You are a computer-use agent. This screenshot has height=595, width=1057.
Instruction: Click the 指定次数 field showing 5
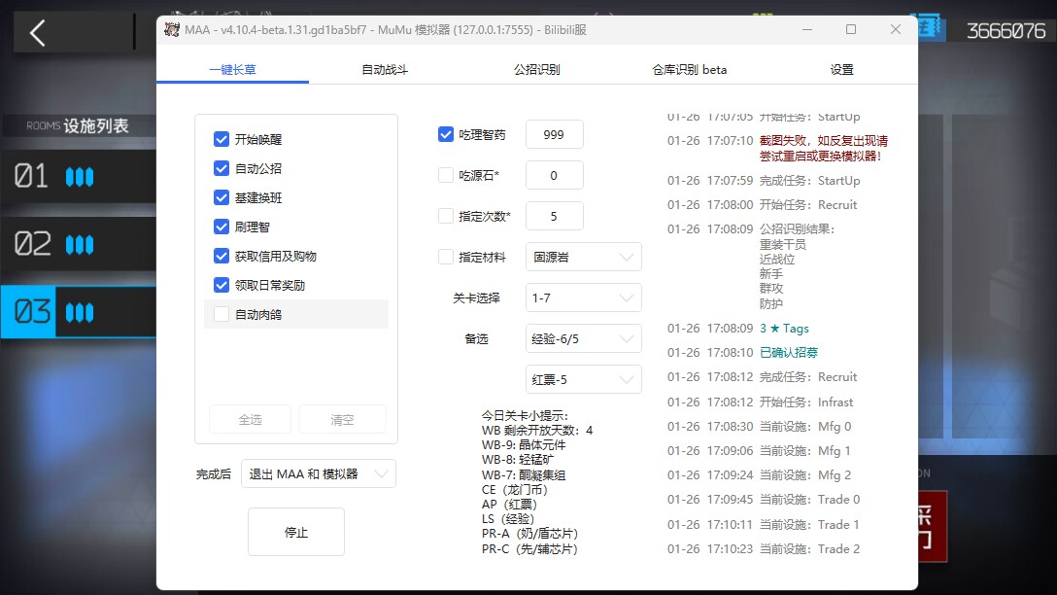point(554,216)
